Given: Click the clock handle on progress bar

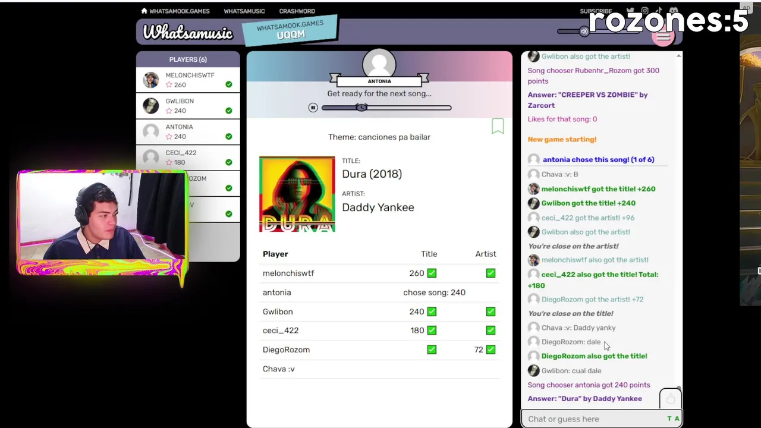Looking at the screenshot, I should (x=361, y=108).
